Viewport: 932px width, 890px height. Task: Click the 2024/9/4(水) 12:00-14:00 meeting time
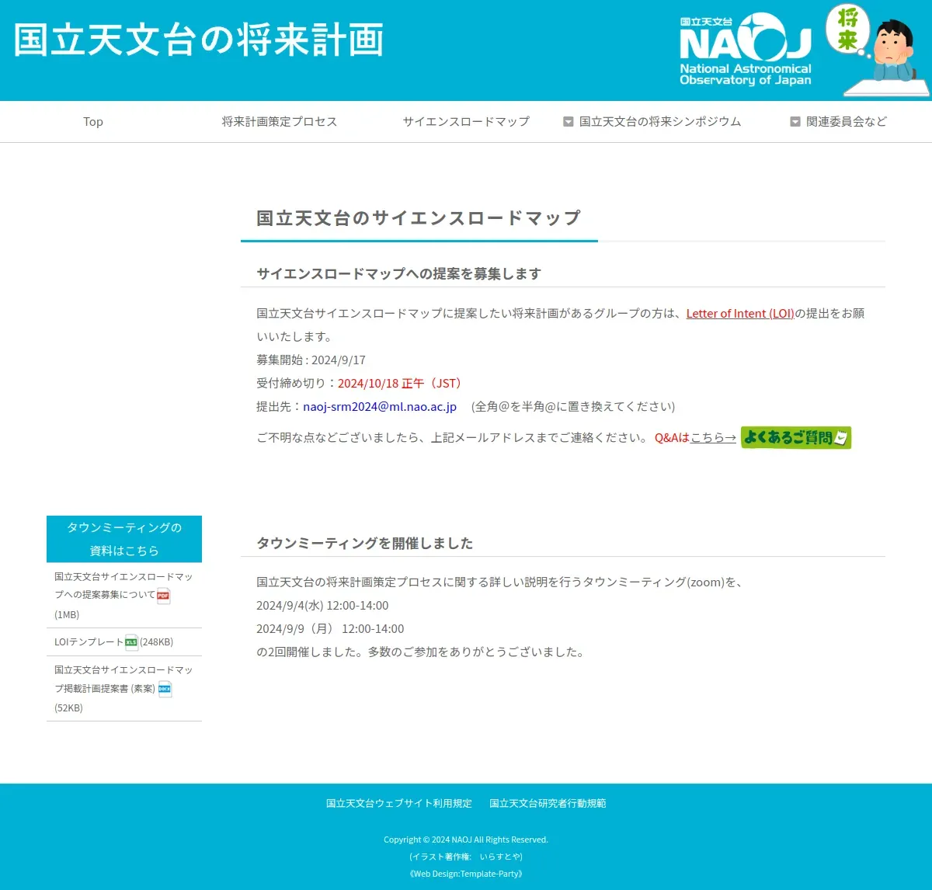[x=322, y=606]
